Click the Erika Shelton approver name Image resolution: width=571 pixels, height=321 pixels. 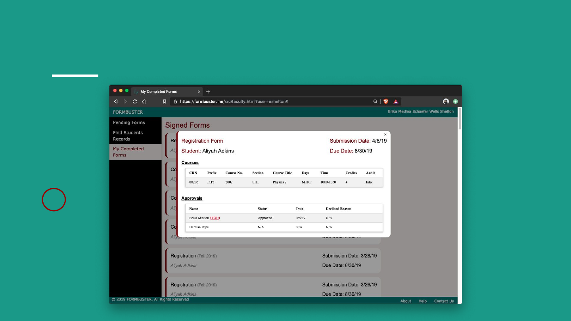199,218
